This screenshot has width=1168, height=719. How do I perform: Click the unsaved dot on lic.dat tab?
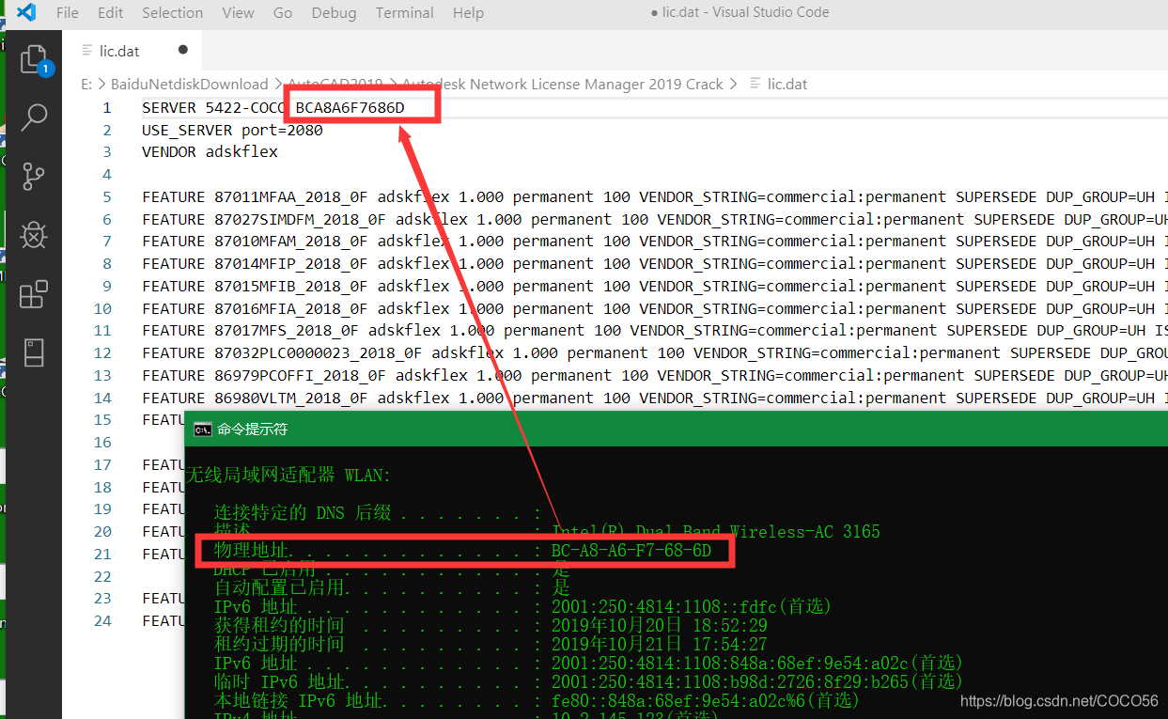(183, 50)
